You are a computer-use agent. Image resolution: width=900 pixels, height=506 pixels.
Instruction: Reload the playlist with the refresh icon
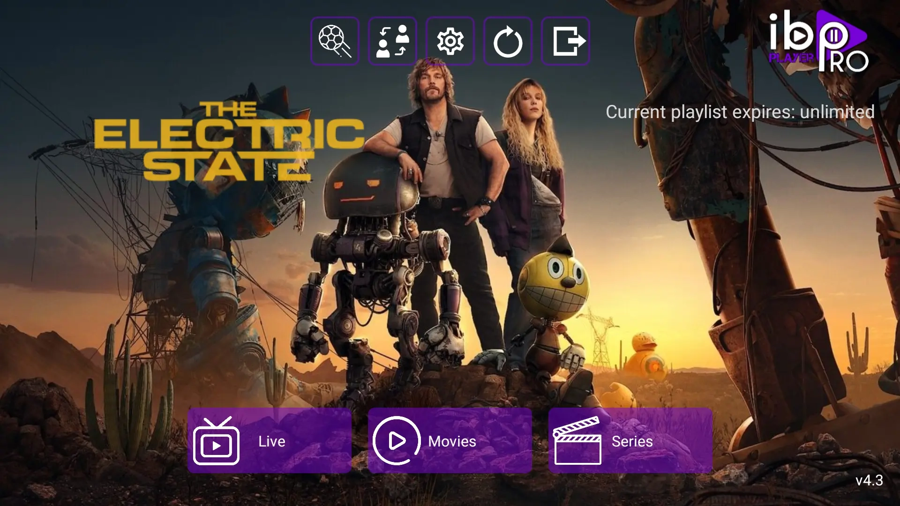(x=508, y=41)
